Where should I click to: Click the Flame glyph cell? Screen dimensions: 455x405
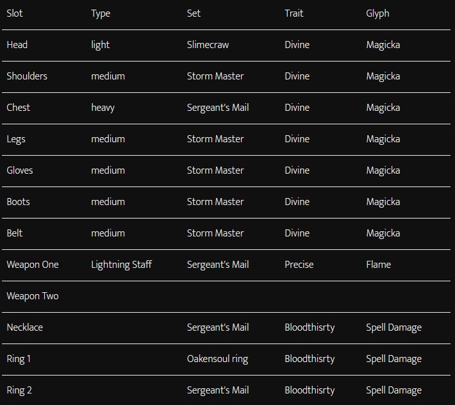(x=378, y=265)
